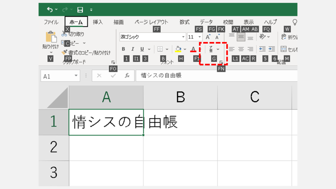Decrease font size with small A icon

[218, 37]
